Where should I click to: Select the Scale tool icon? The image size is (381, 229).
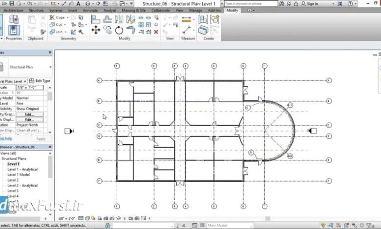coord(148,25)
